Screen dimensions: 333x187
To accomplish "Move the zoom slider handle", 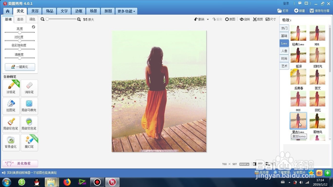I will 47,19.
